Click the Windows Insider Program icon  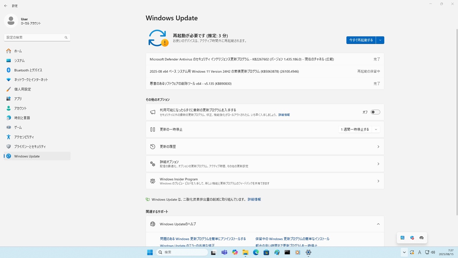click(153, 181)
